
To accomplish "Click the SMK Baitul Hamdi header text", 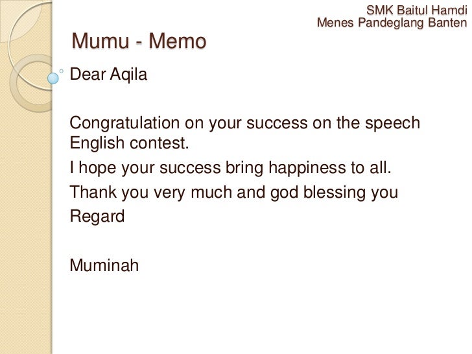I will tap(417, 10).
